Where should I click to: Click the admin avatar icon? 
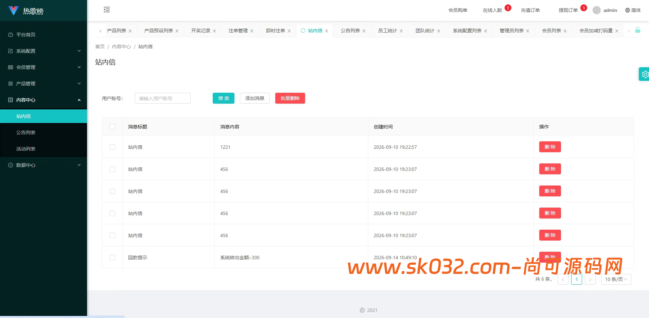tap(596, 10)
